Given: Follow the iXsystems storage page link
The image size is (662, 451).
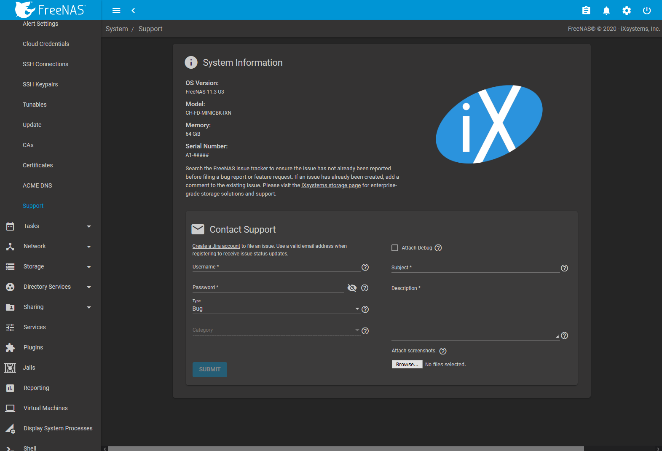Looking at the screenshot, I should click(x=331, y=185).
